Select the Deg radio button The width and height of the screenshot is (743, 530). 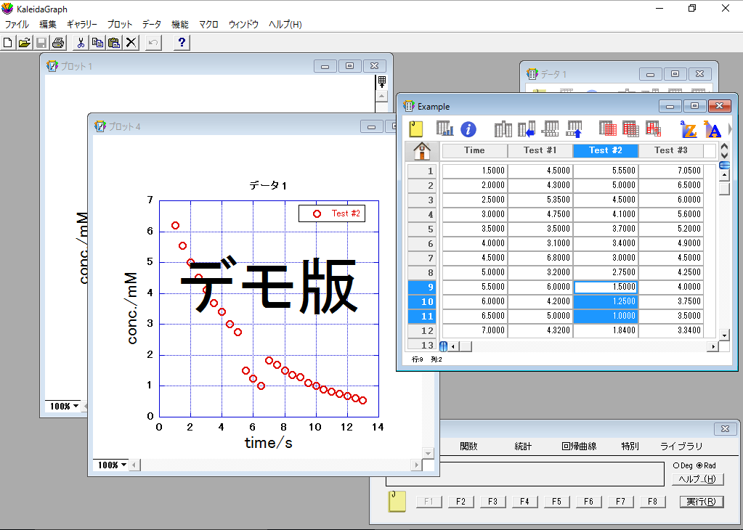tap(676, 465)
